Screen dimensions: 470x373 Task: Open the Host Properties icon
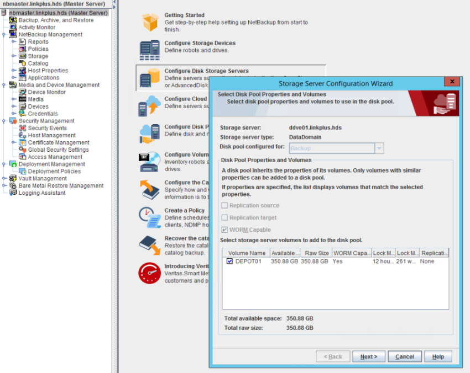(x=23, y=70)
